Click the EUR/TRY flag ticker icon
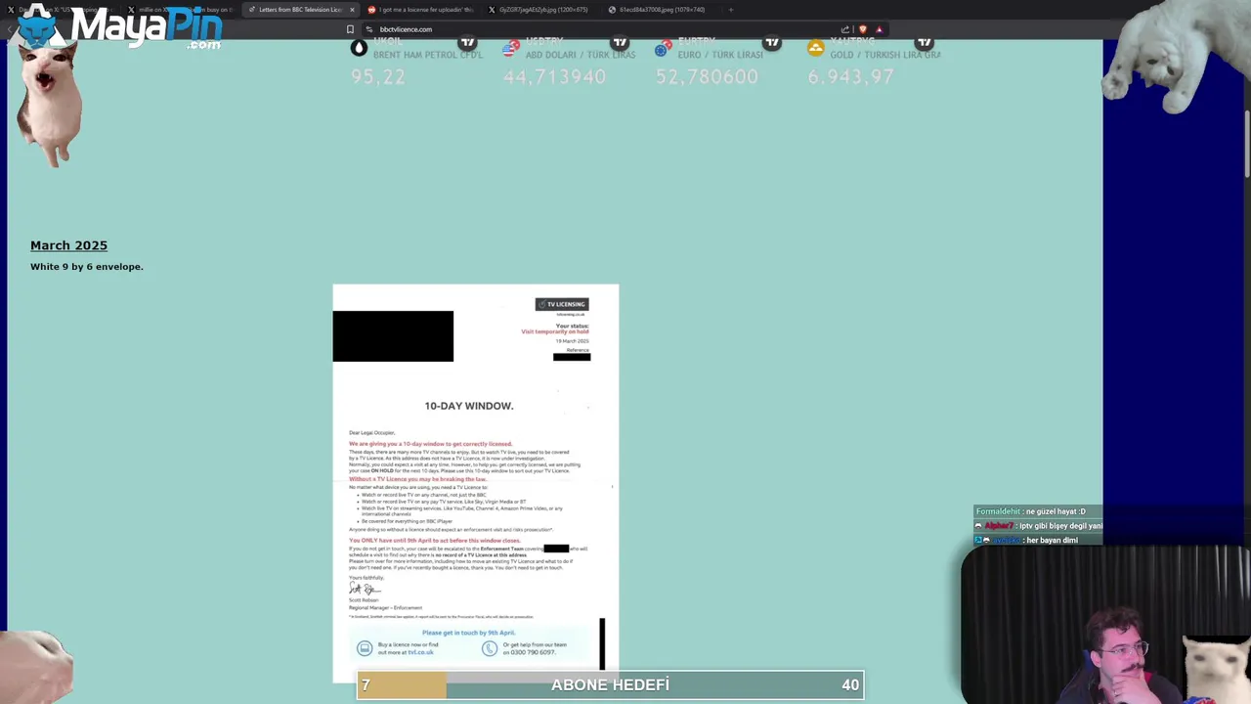This screenshot has height=704, width=1251. (664, 48)
